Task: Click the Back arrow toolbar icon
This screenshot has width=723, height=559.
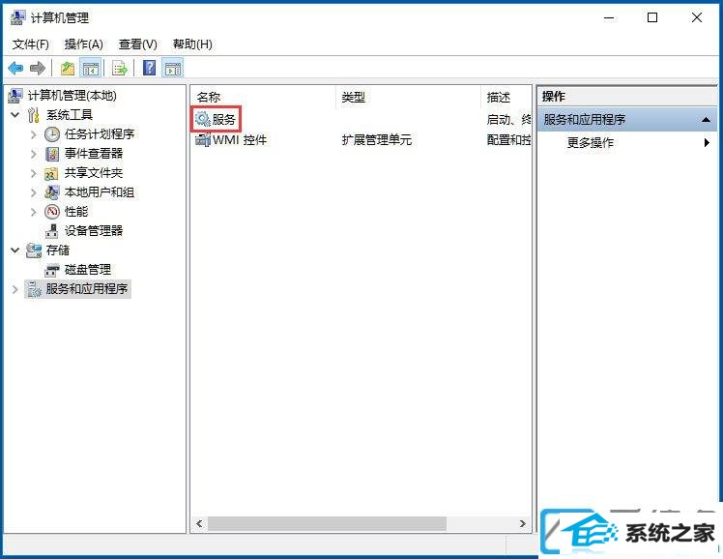Action: (15, 69)
